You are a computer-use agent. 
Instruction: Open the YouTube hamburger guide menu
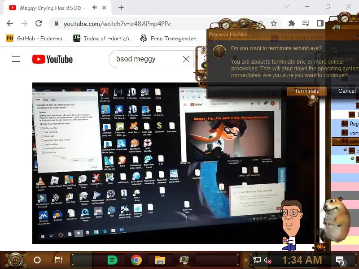(16, 59)
